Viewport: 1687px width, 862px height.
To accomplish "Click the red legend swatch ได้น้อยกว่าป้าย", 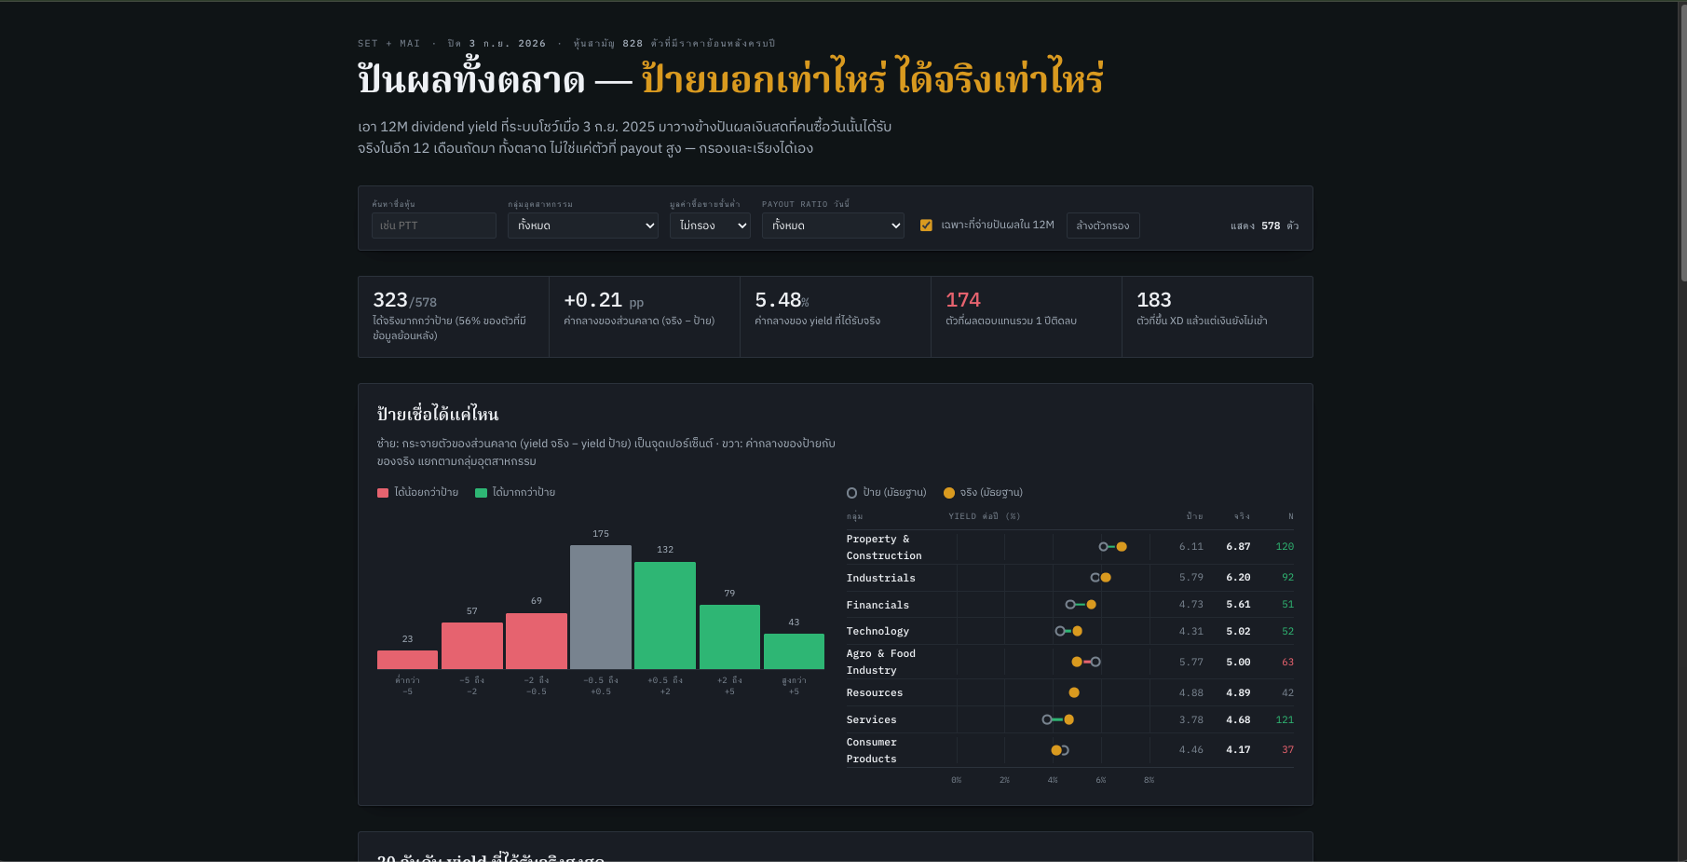I will coord(383,493).
